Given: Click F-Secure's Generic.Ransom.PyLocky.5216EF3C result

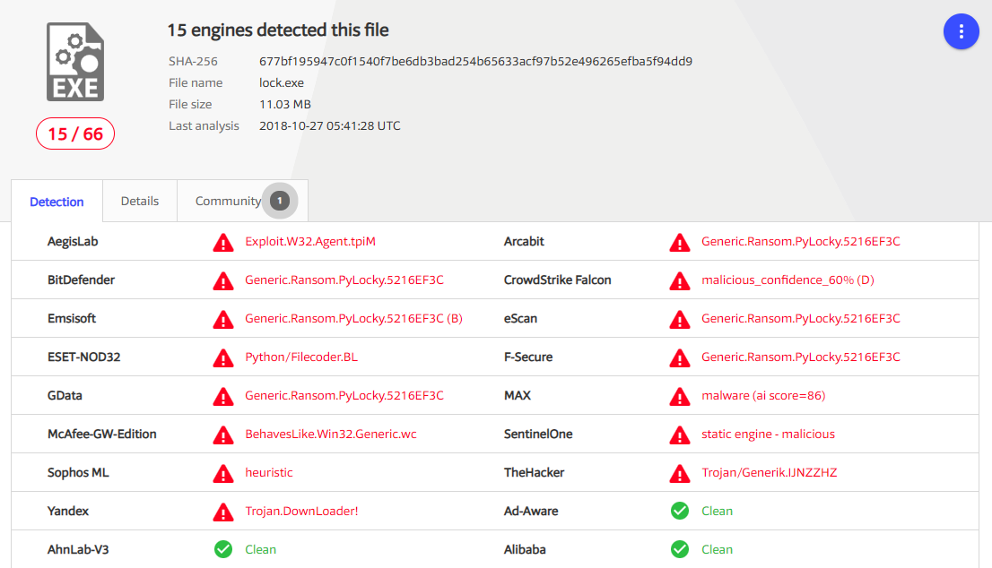Looking at the screenshot, I should click(801, 357).
